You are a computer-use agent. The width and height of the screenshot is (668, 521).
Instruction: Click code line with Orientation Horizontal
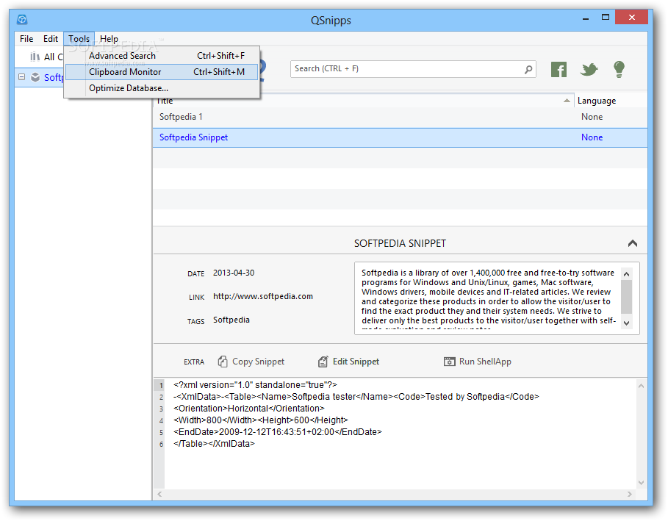point(249,409)
